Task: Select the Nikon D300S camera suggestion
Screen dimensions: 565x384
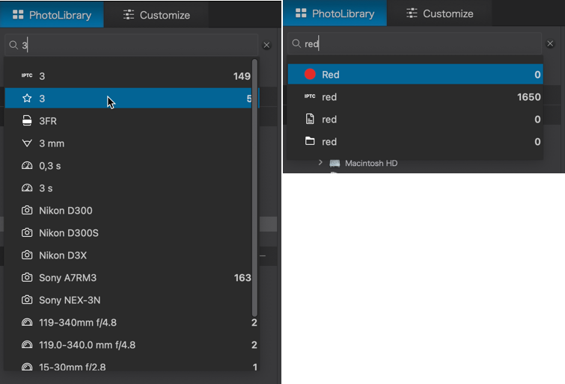Action: [132, 233]
